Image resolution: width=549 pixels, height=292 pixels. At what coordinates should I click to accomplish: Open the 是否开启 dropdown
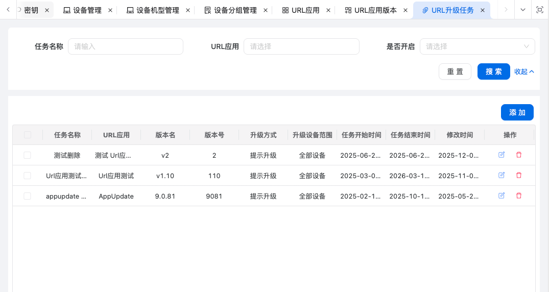click(x=477, y=46)
